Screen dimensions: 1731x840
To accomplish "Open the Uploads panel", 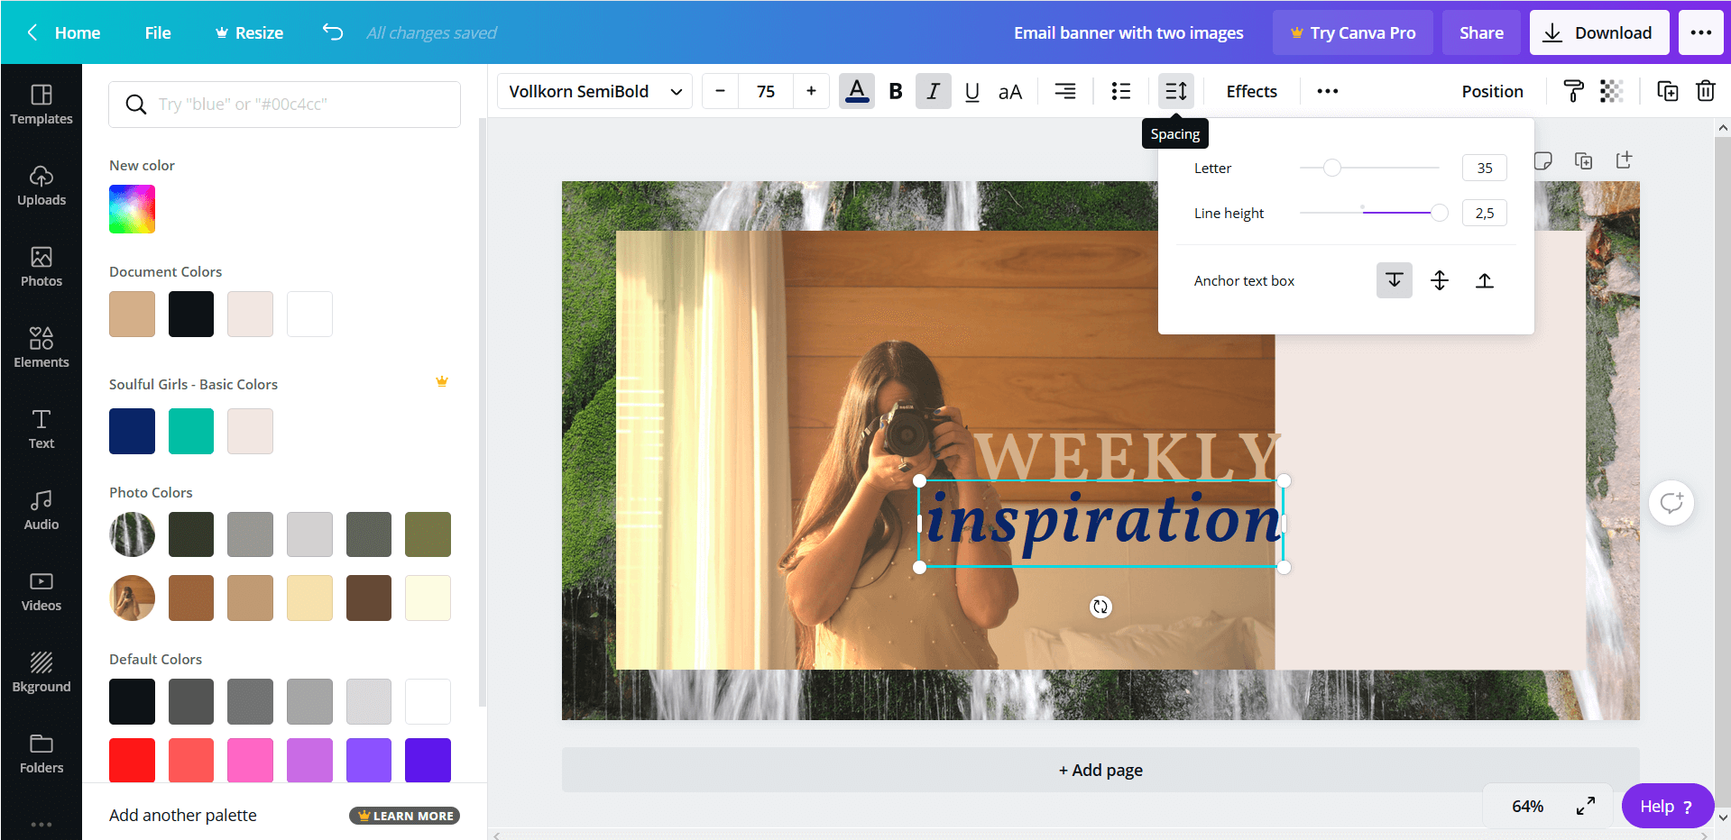I will click(x=41, y=185).
